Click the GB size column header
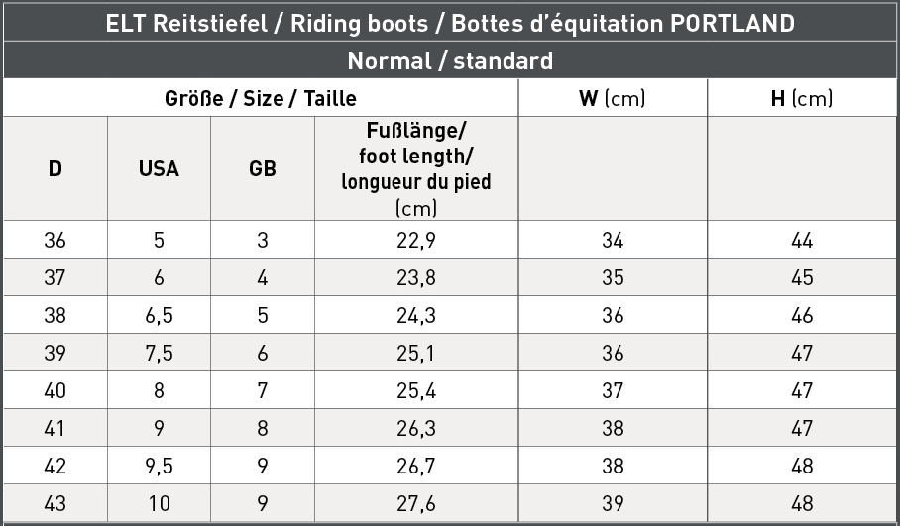 (x=263, y=168)
